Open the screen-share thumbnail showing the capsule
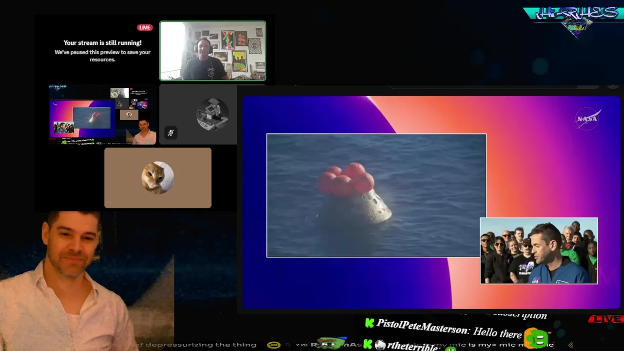 (x=102, y=115)
